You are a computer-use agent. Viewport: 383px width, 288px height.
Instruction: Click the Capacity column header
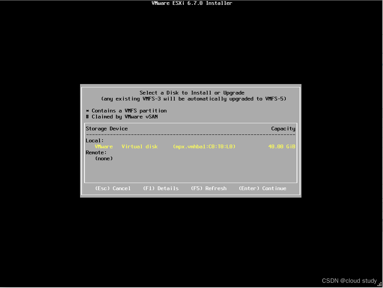point(284,129)
